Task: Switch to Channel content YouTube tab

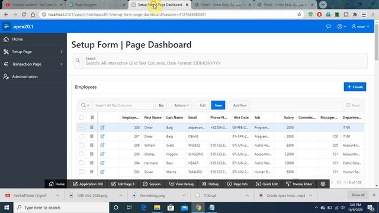Action: (33, 5)
